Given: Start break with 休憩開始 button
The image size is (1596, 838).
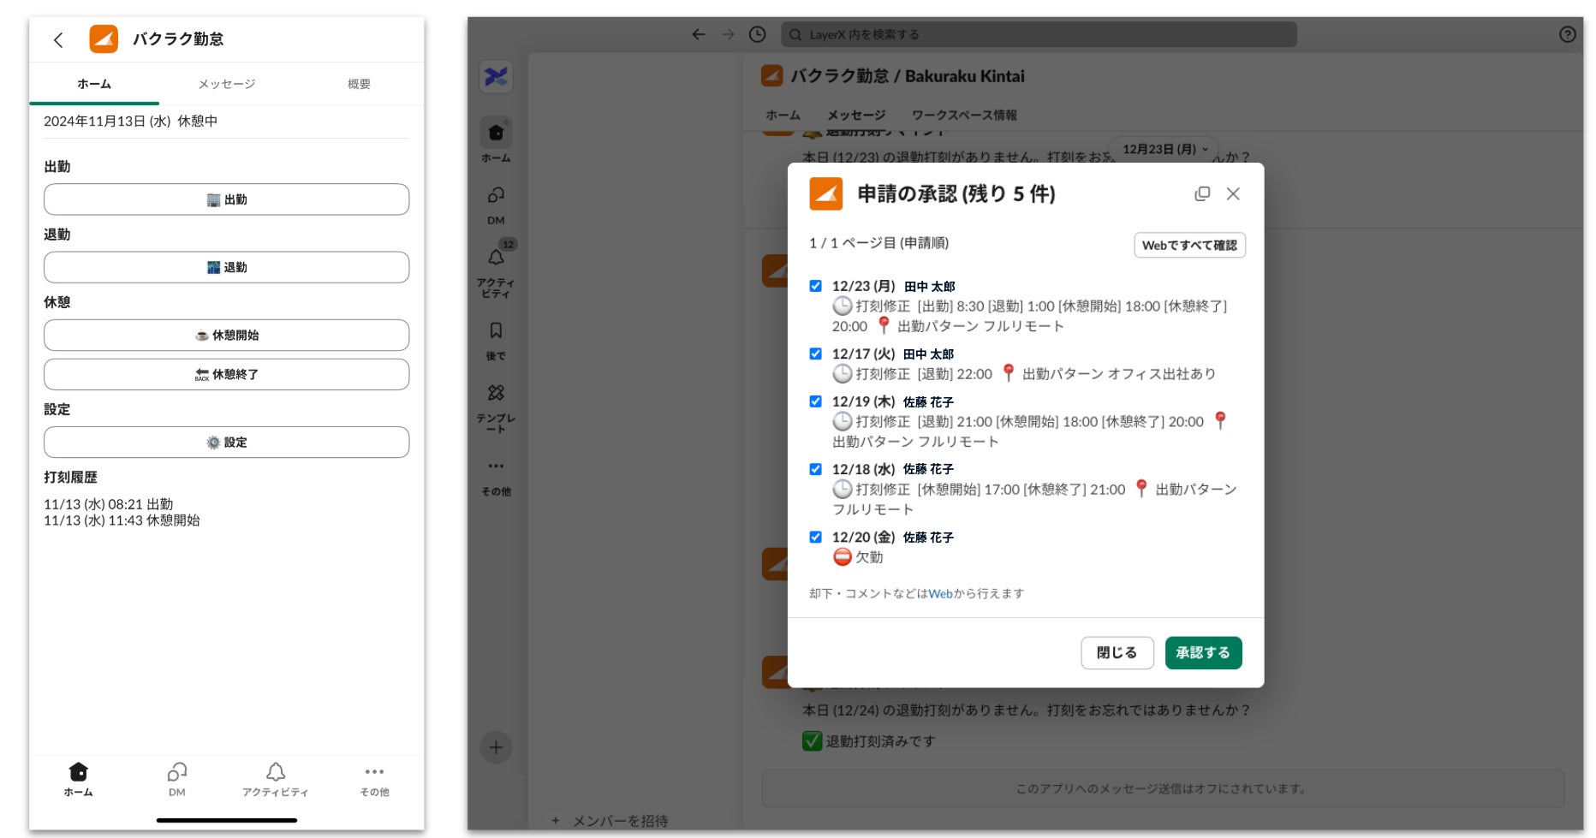Looking at the screenshot, I should point(226,335).
